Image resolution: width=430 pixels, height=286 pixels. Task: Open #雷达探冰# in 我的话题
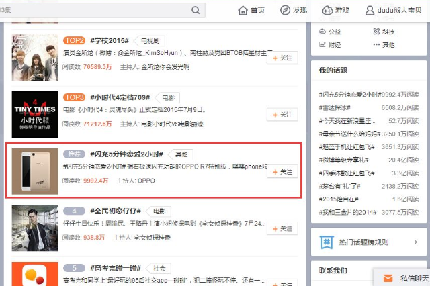(335, 107)
